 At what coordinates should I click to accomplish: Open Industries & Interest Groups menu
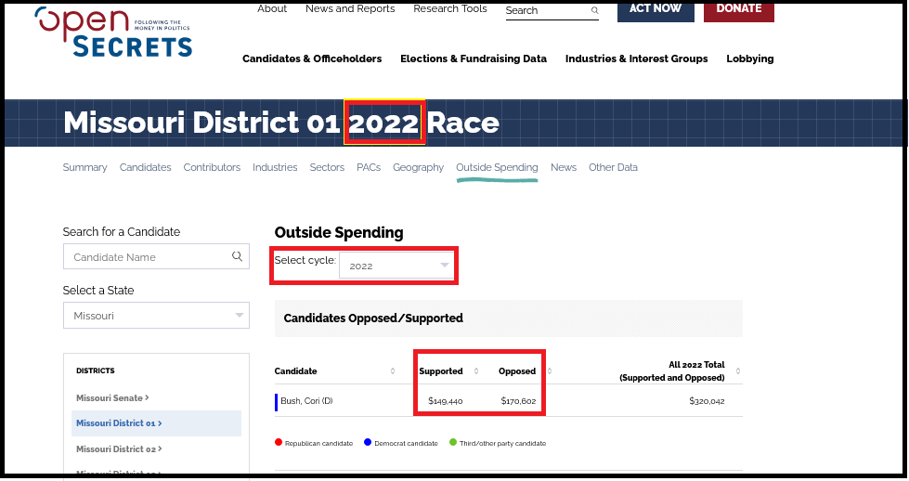(x=637, y=58)
